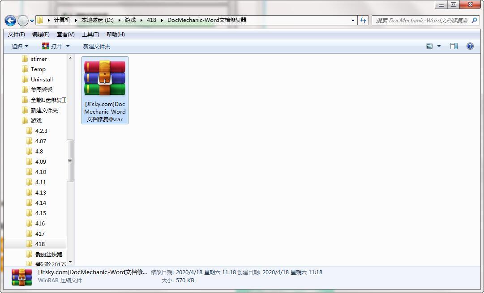
Task: Click the search magnifier icon
Action: pos(475,21)
